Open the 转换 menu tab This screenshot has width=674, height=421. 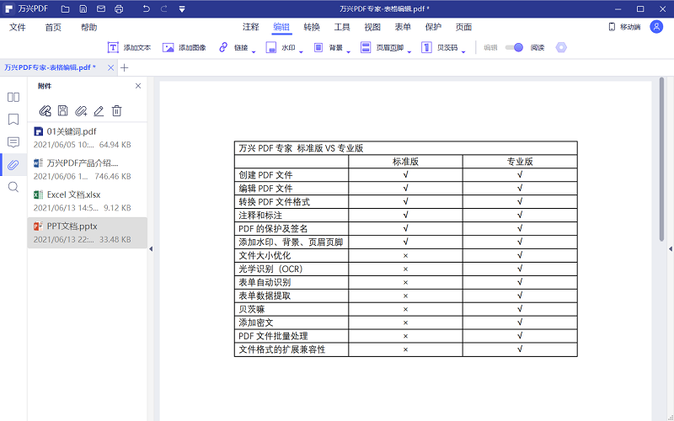(312, 27)
